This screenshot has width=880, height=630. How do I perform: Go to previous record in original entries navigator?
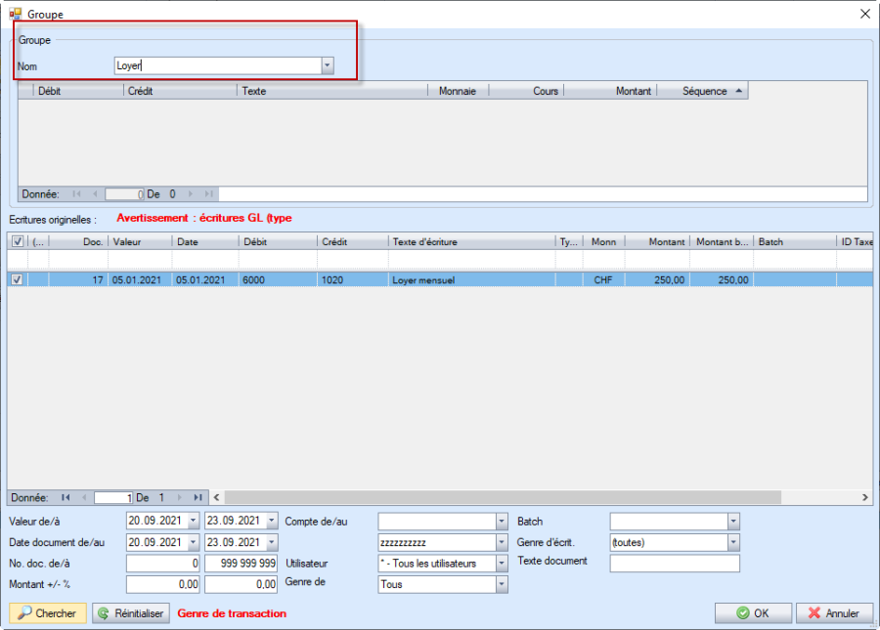(83, 497)
